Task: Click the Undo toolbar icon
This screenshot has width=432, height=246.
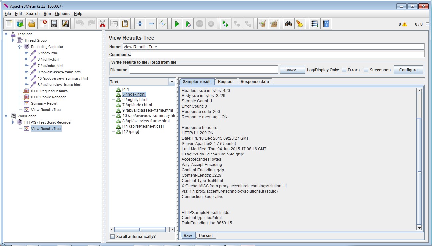Action: tap(80, 24)
